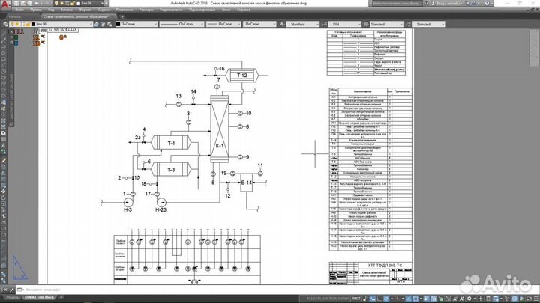Click the layer lightbulb on/off icon
The width and height of the screenshot is (540, 303).
[x=11, y=24]
